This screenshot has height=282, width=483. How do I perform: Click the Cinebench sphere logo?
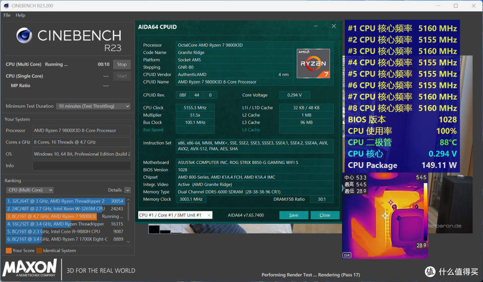24,35
